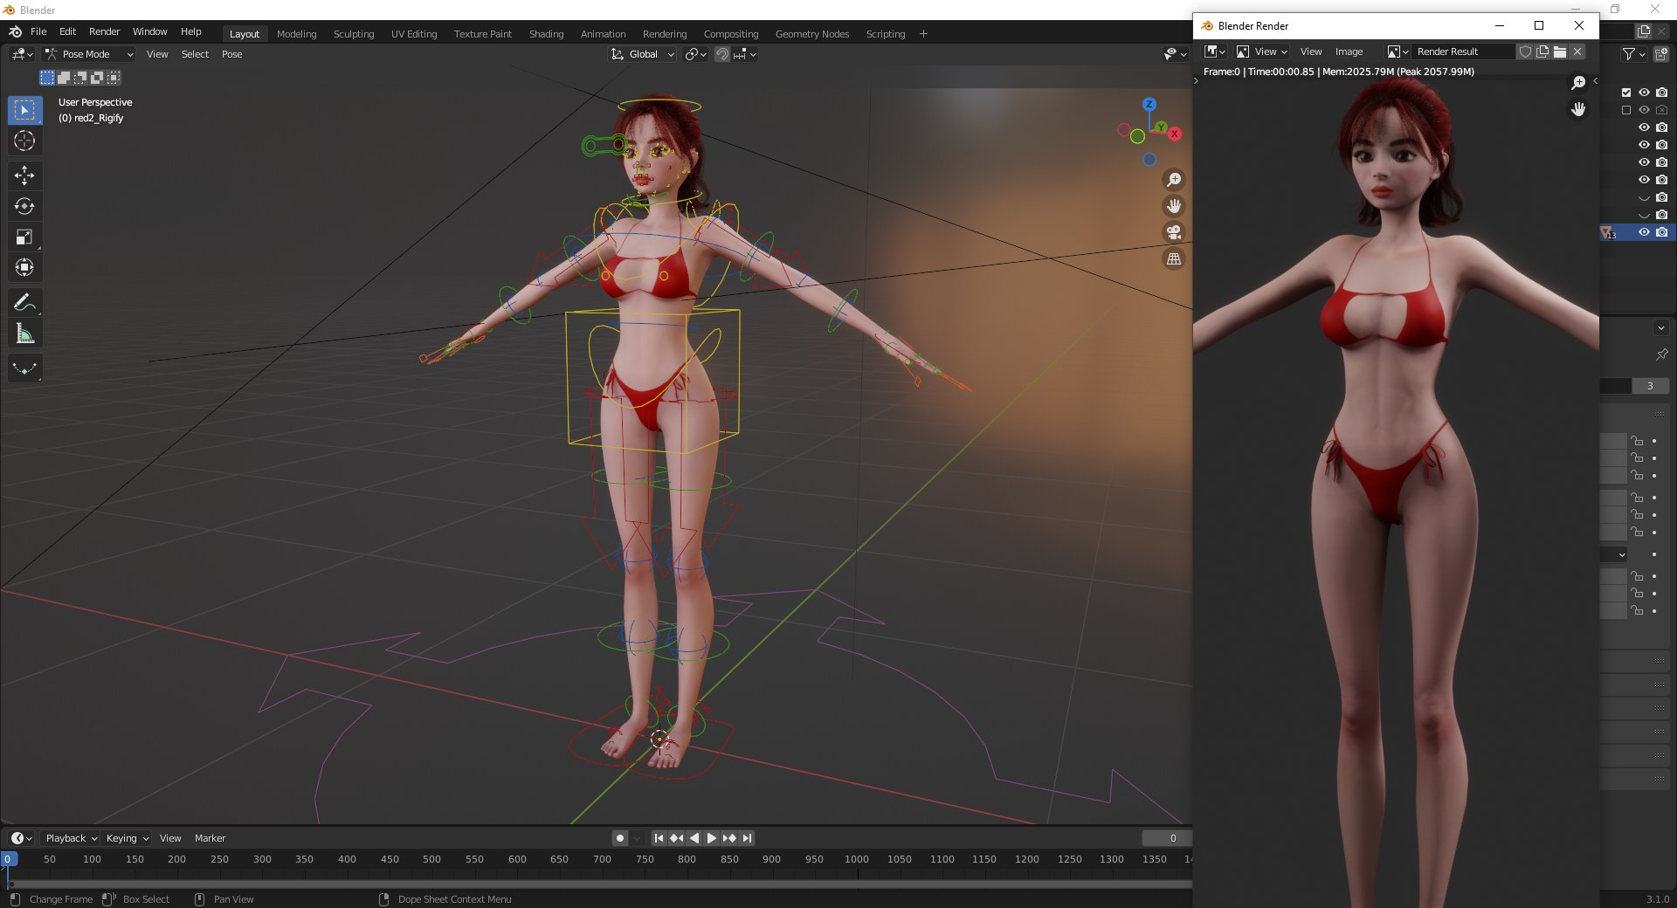The image size is (1677, 908).
Task: Switch to the Sculpting workspace tab
Action: tap(354, 34)
